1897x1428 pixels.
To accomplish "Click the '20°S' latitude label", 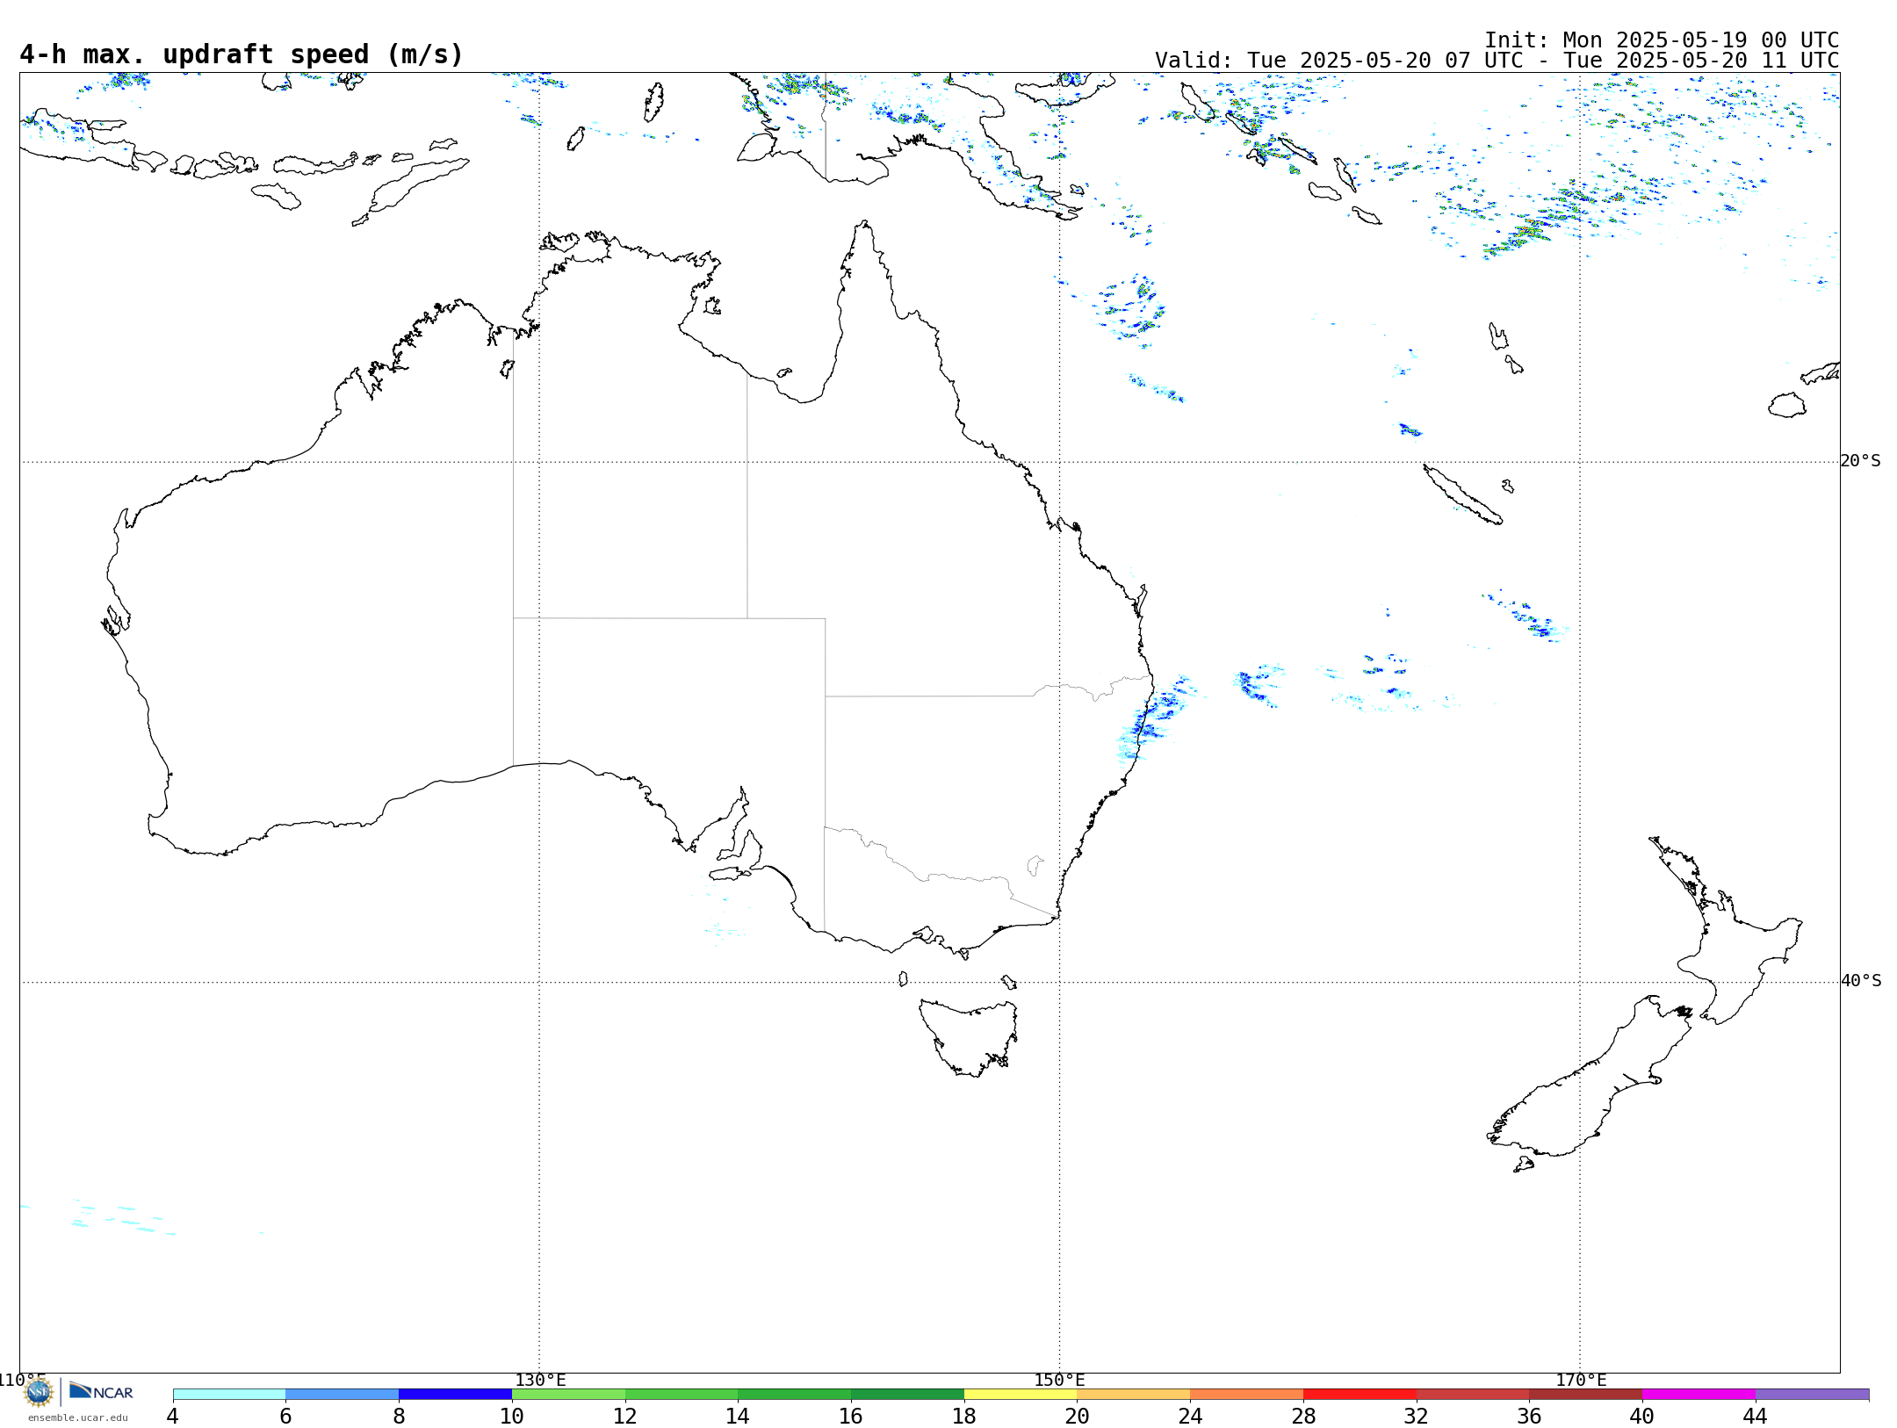I will (1861, 461).
